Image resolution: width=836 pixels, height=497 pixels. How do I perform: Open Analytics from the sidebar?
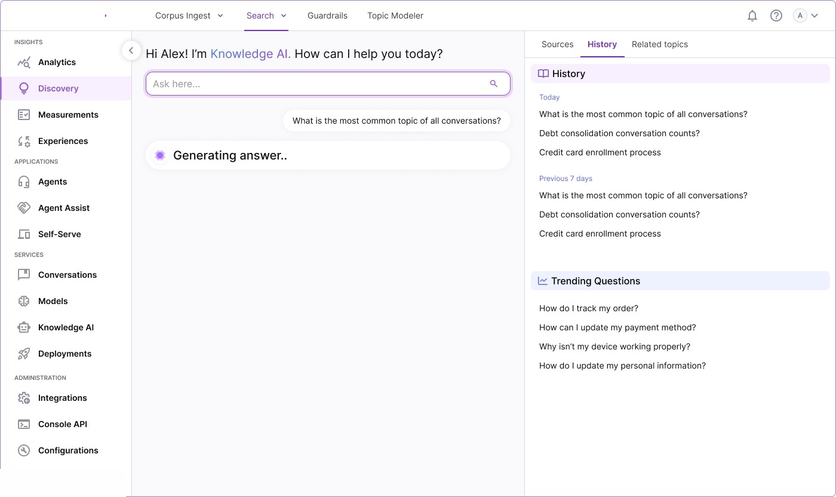click(x=57, y=62)
